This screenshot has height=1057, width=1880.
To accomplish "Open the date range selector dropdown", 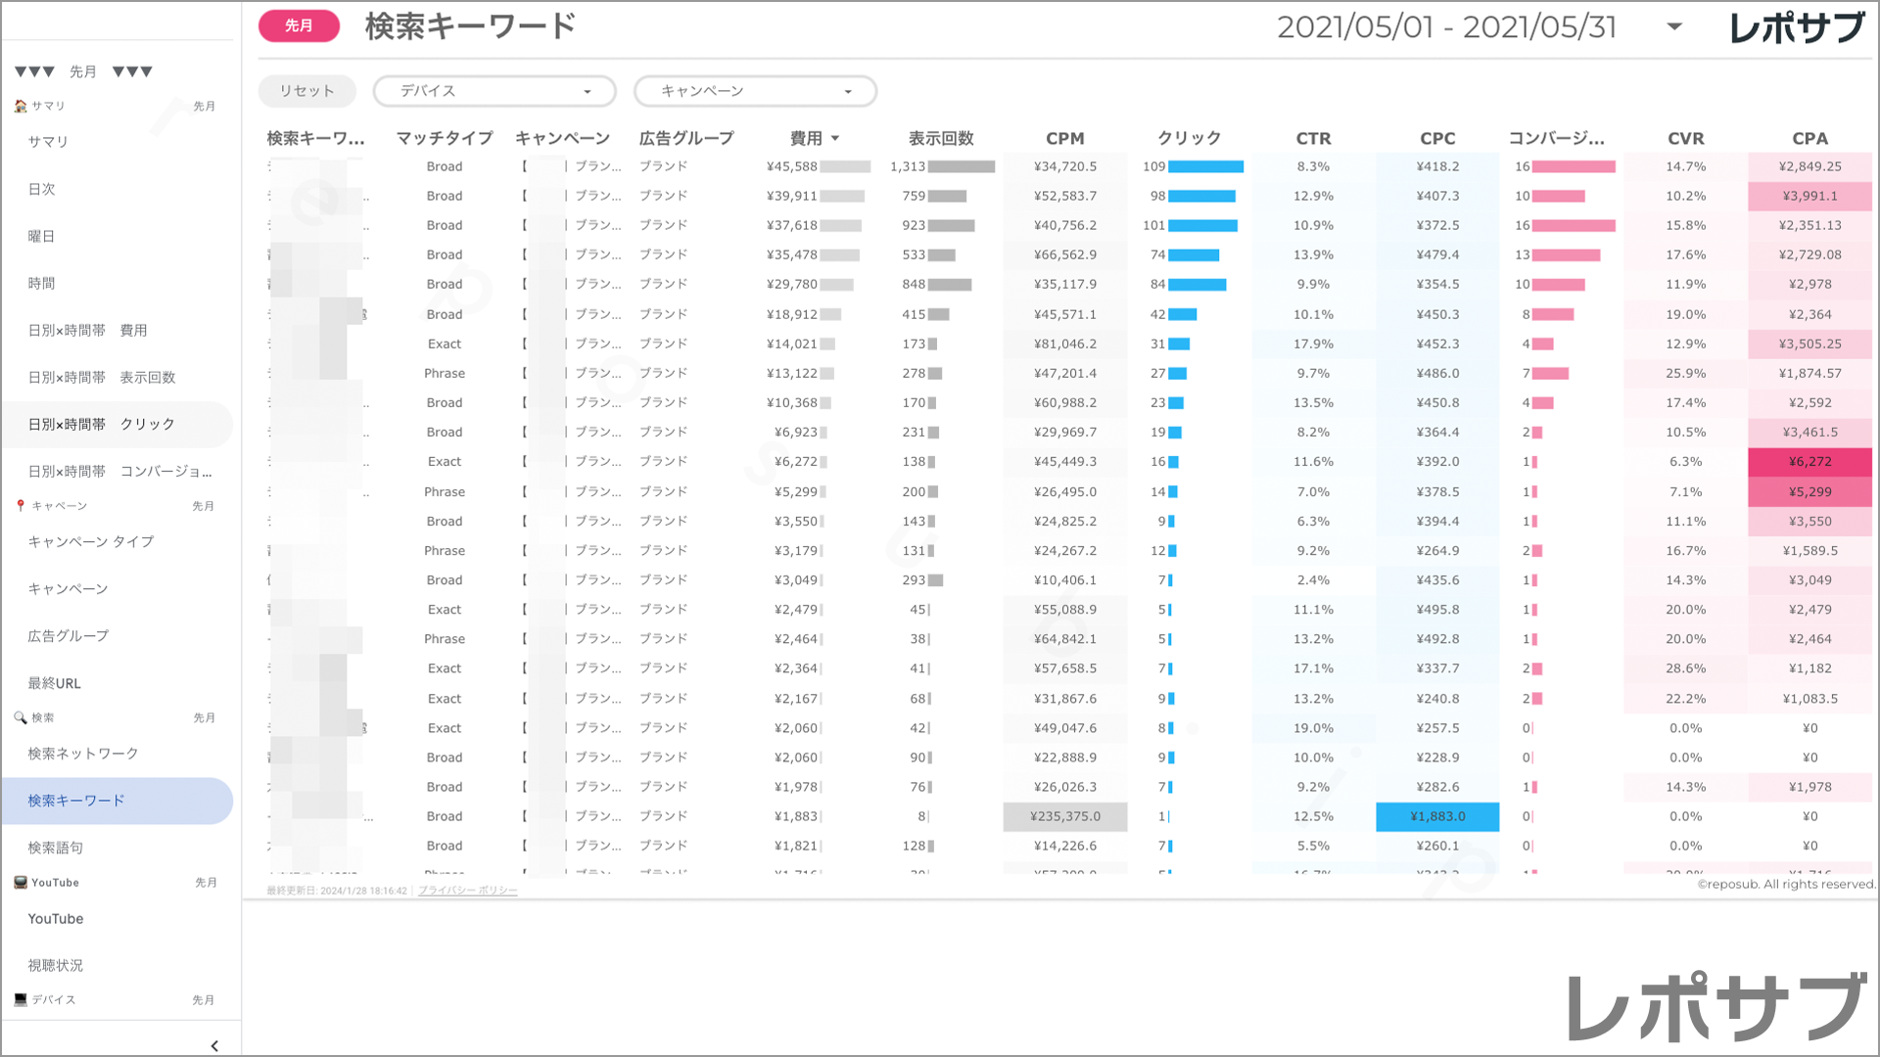I will point(1673,27).
